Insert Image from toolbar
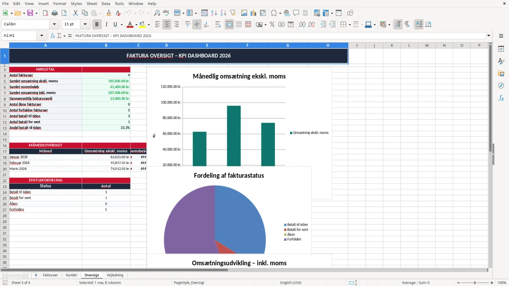Viewport: 509px width, 286px height. 245,13
